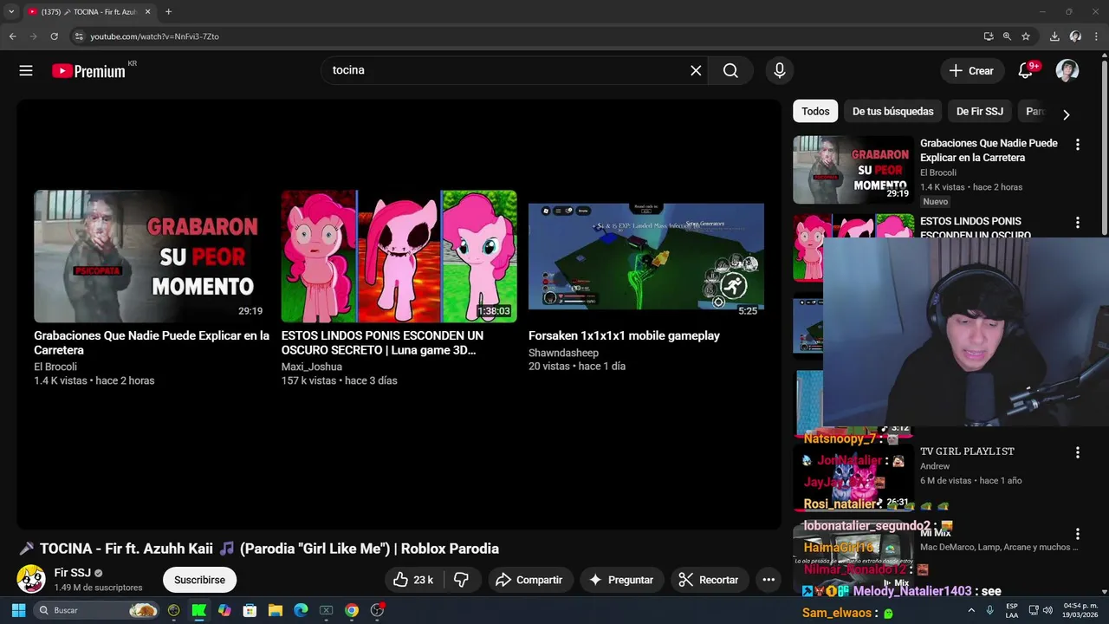This screenshot has height=624, width=1109.
Task: Open options for TV GIRL PLAYLIST video
Action: pyautogui.click(x=1078, y=452)
